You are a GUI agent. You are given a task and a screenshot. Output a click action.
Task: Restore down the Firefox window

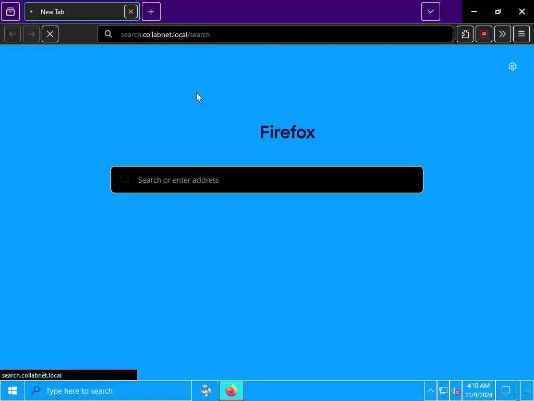point(498,11)
